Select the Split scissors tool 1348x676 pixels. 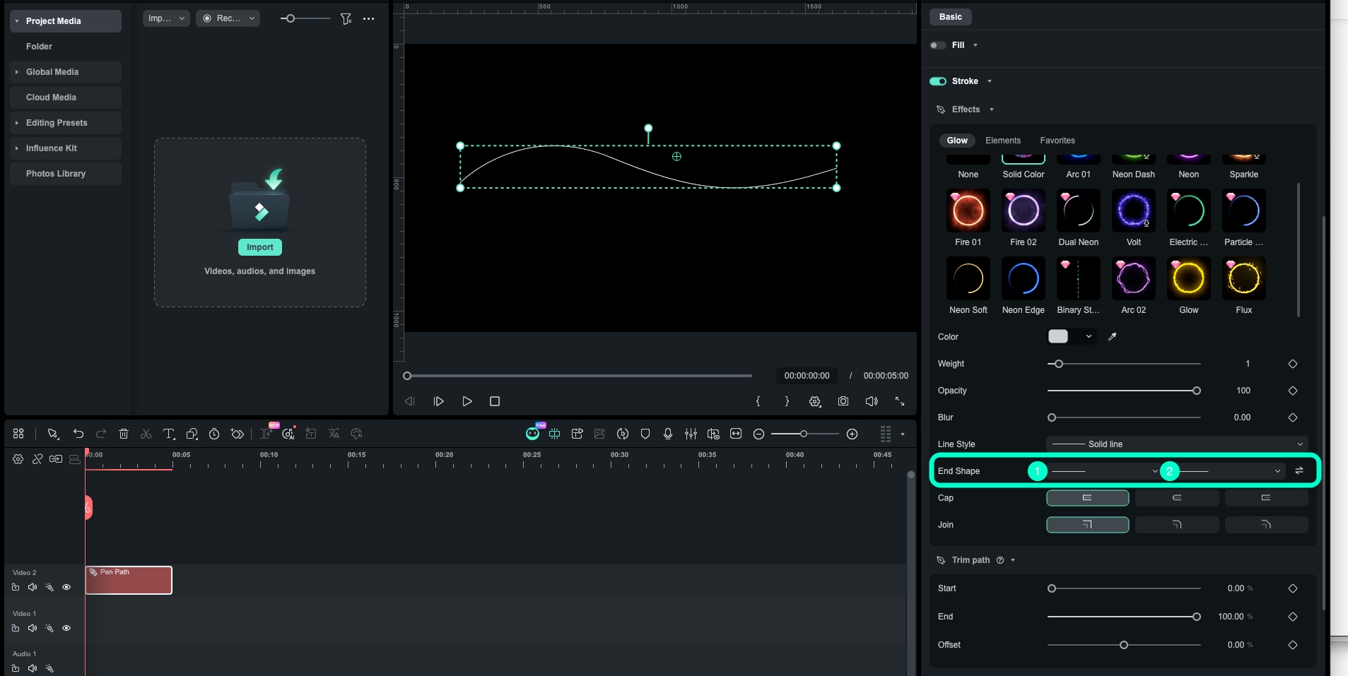coord(146,434)
